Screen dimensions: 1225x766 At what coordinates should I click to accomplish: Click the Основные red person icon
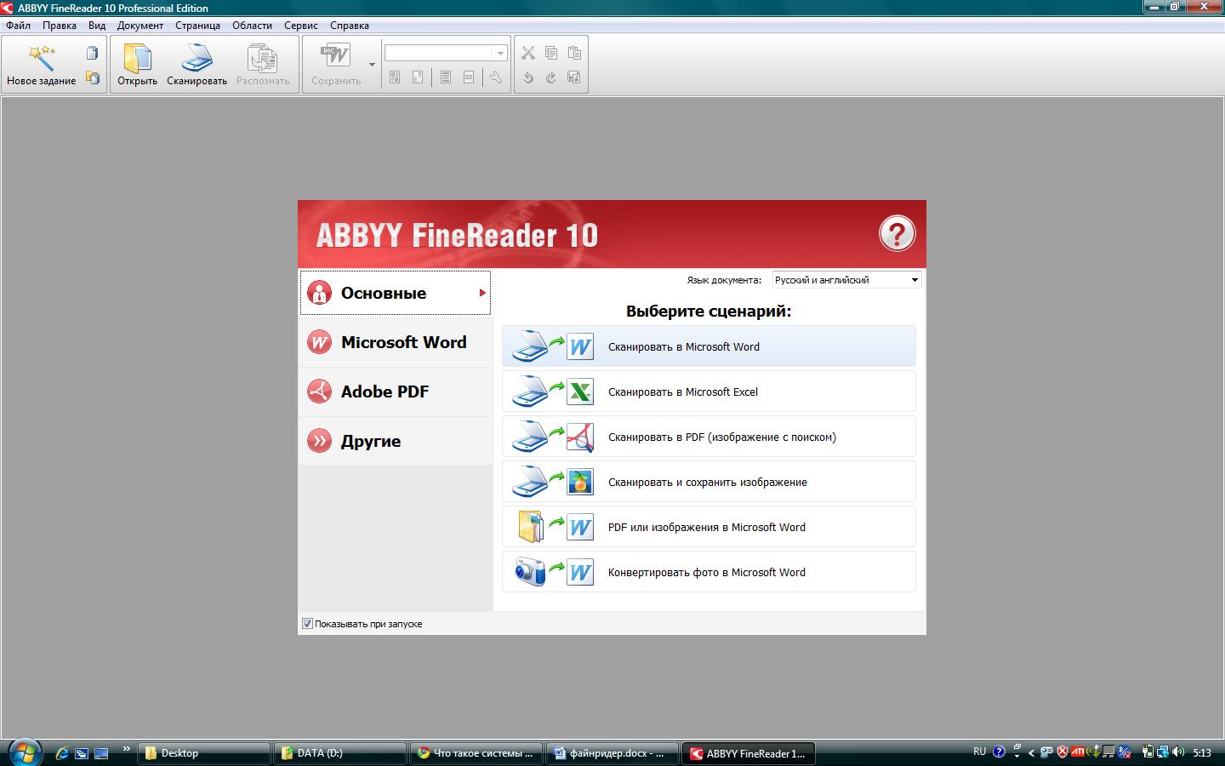click(319, 293)
